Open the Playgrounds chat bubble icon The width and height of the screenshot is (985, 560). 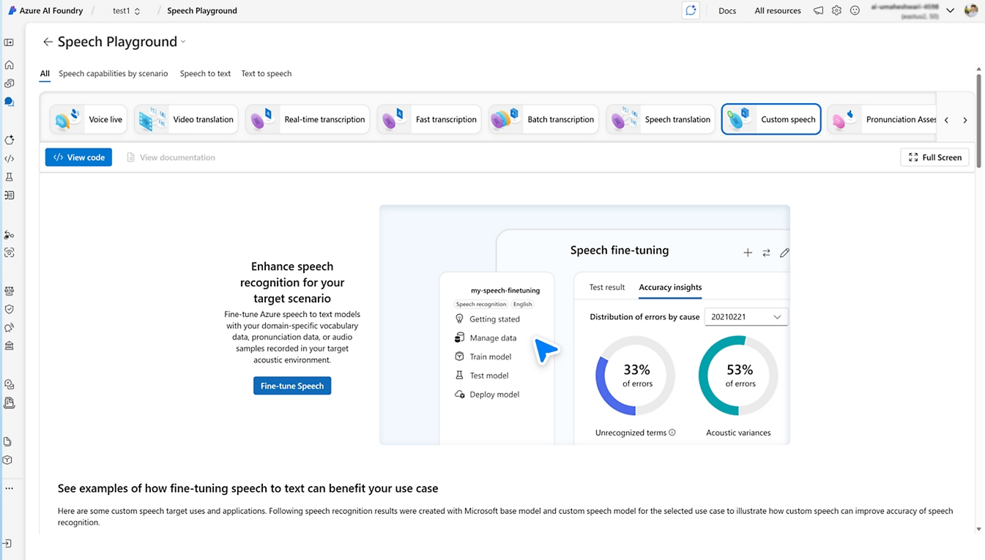9,102
